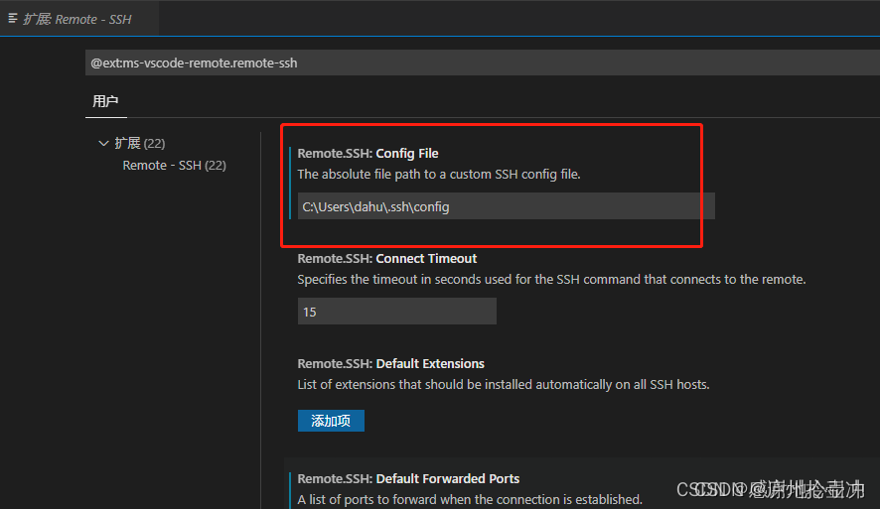Click the Default Extensions description text
The width and height of the screenshot is (880, 509).
503,385
